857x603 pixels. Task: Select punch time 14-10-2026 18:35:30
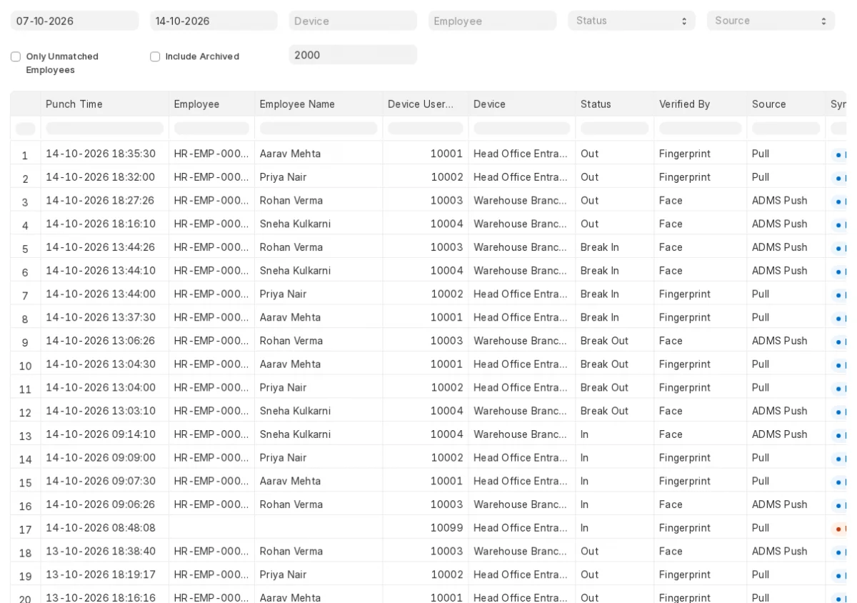101,154
